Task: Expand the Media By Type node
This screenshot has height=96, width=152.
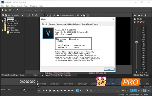Action: (x=3, y=21)
